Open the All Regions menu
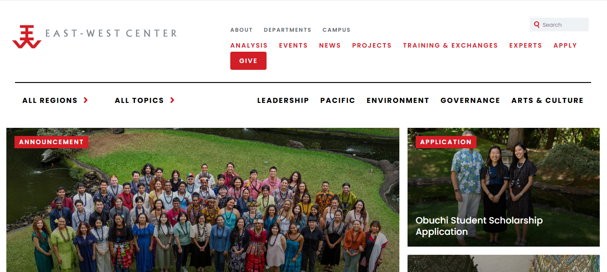Screen dimensions: 607x272 tap(50, 100)
